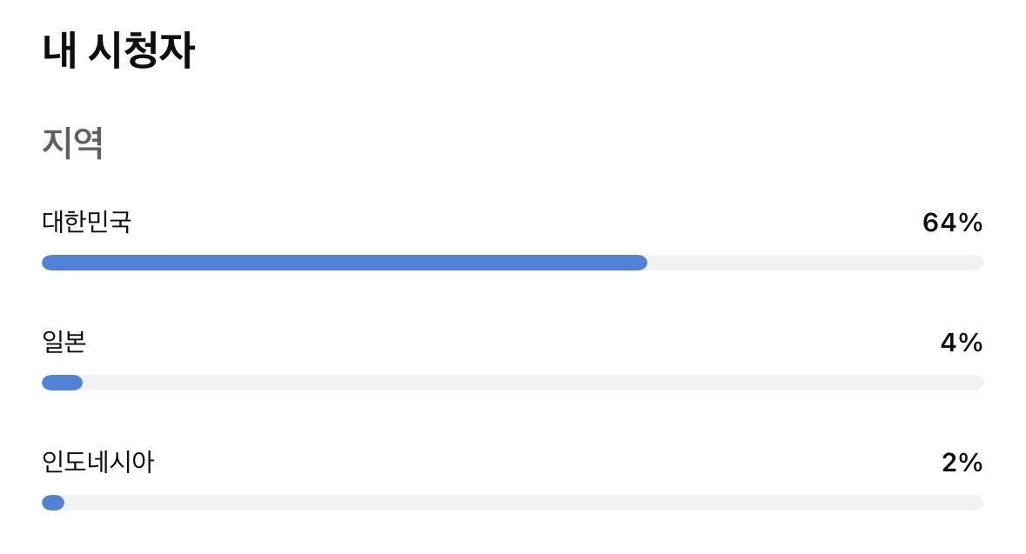Click the 내 시청자 page title
The width and height of the screenshot is (1026, 554).
tap(118, 51)
